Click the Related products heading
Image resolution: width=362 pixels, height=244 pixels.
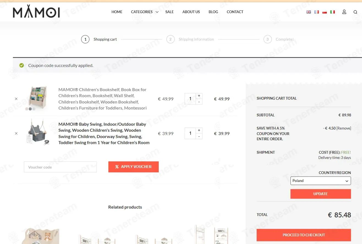coord(125,207)
